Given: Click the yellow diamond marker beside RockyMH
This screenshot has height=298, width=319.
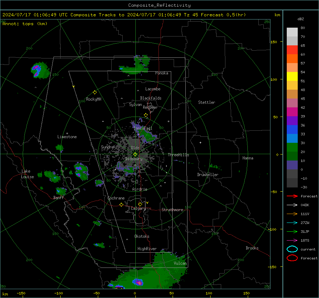Looking at the screenshot, I should (95, 92).
